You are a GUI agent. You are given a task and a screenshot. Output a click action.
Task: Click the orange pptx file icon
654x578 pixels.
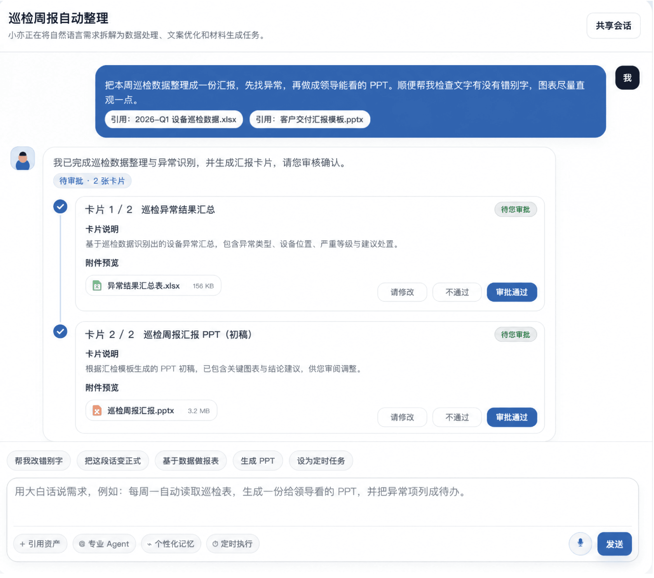pos(97,410)
